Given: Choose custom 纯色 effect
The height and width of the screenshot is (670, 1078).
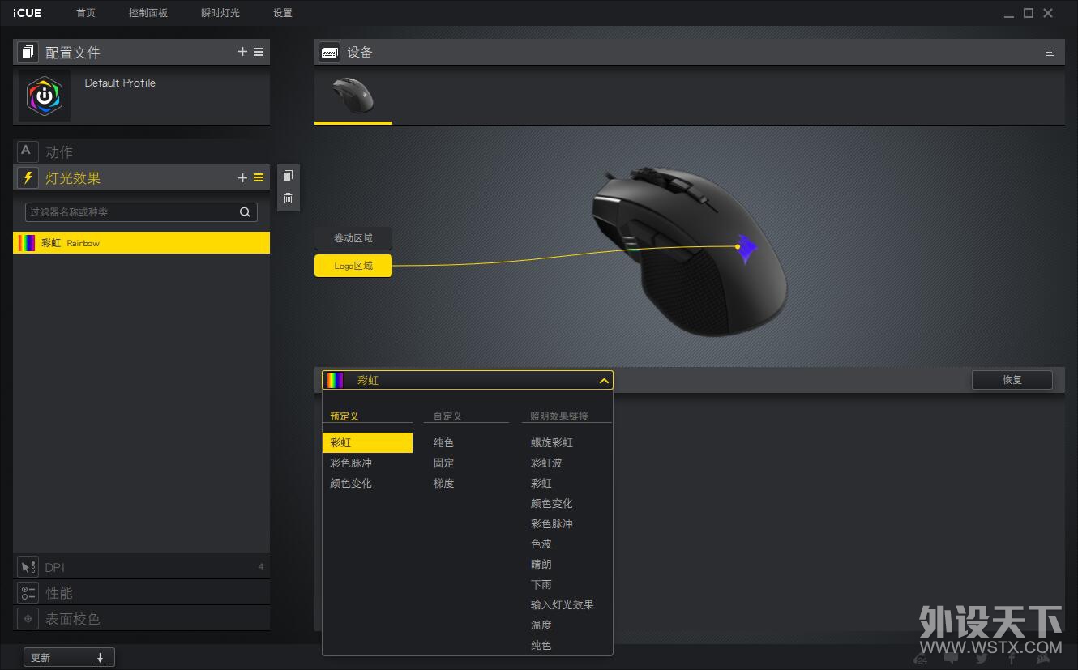Looking at the screenshot, I should pyautogui.click(x=443, y=443).
